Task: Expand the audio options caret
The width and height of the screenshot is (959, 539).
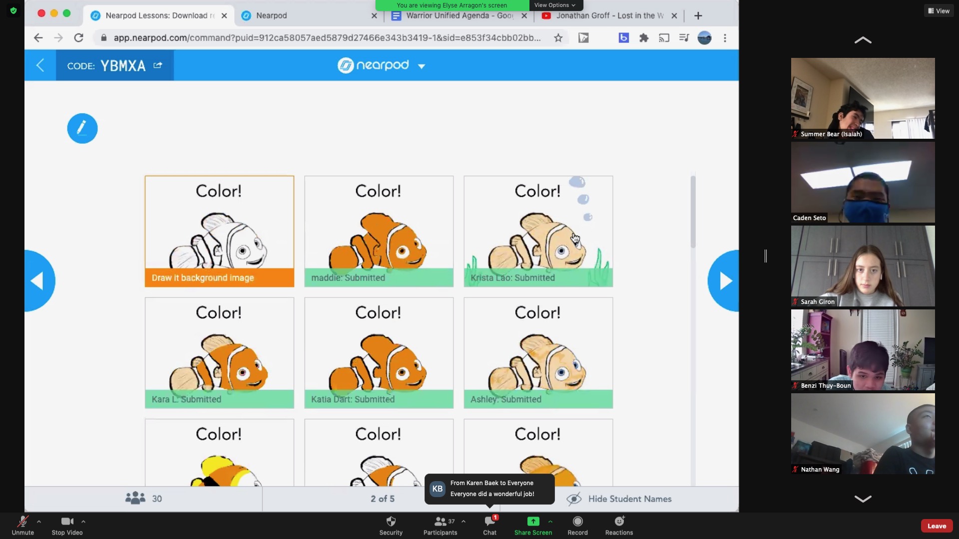Action: [39, 522]
